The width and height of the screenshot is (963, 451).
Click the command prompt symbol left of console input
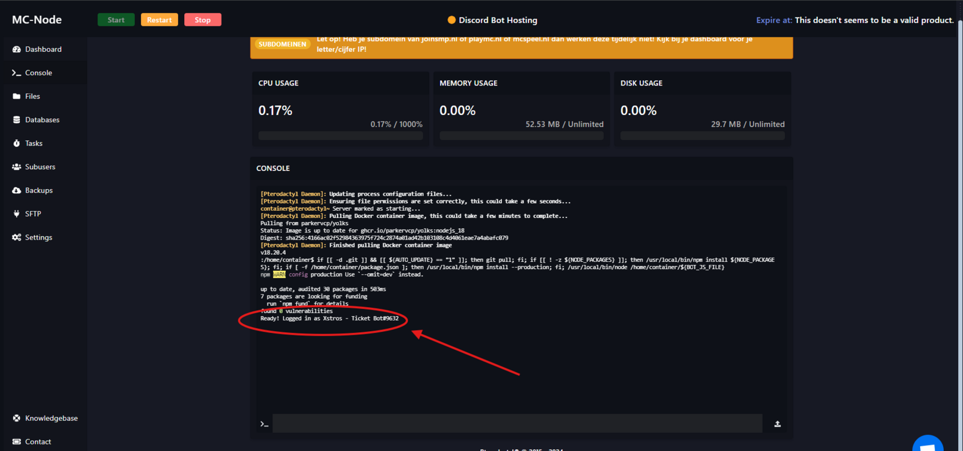(264, 424)
